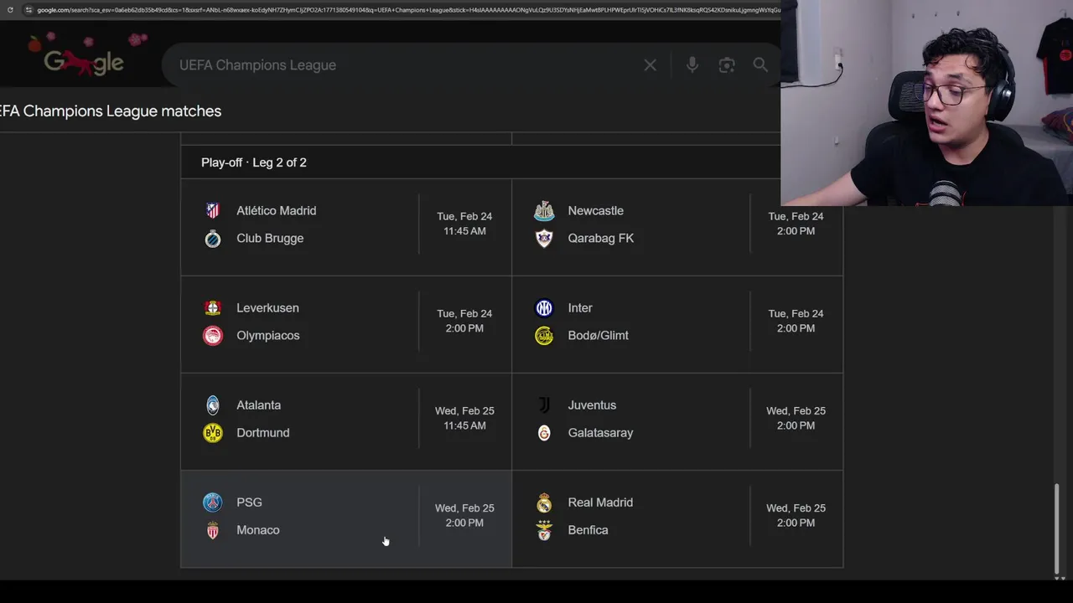Open the Olympiacos team name
The width and height of the screenshot is (1073, 603).
(268, 336)
